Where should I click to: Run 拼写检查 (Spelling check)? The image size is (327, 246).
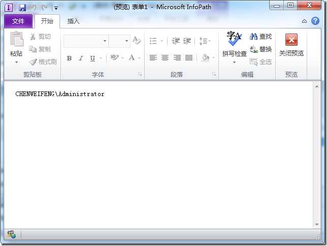coord(234,44)
